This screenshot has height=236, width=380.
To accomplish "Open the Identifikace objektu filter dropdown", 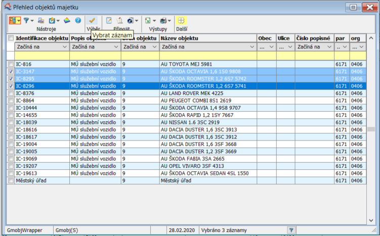I will 64,47.
